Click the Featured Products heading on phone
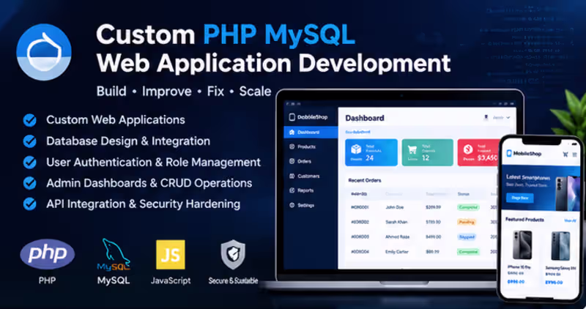The image size is (586, 309). (524, 220)
